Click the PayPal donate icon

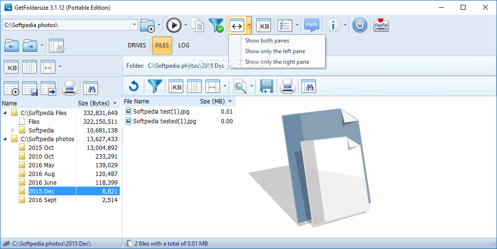pyautogui.click(x=381, y=25)
